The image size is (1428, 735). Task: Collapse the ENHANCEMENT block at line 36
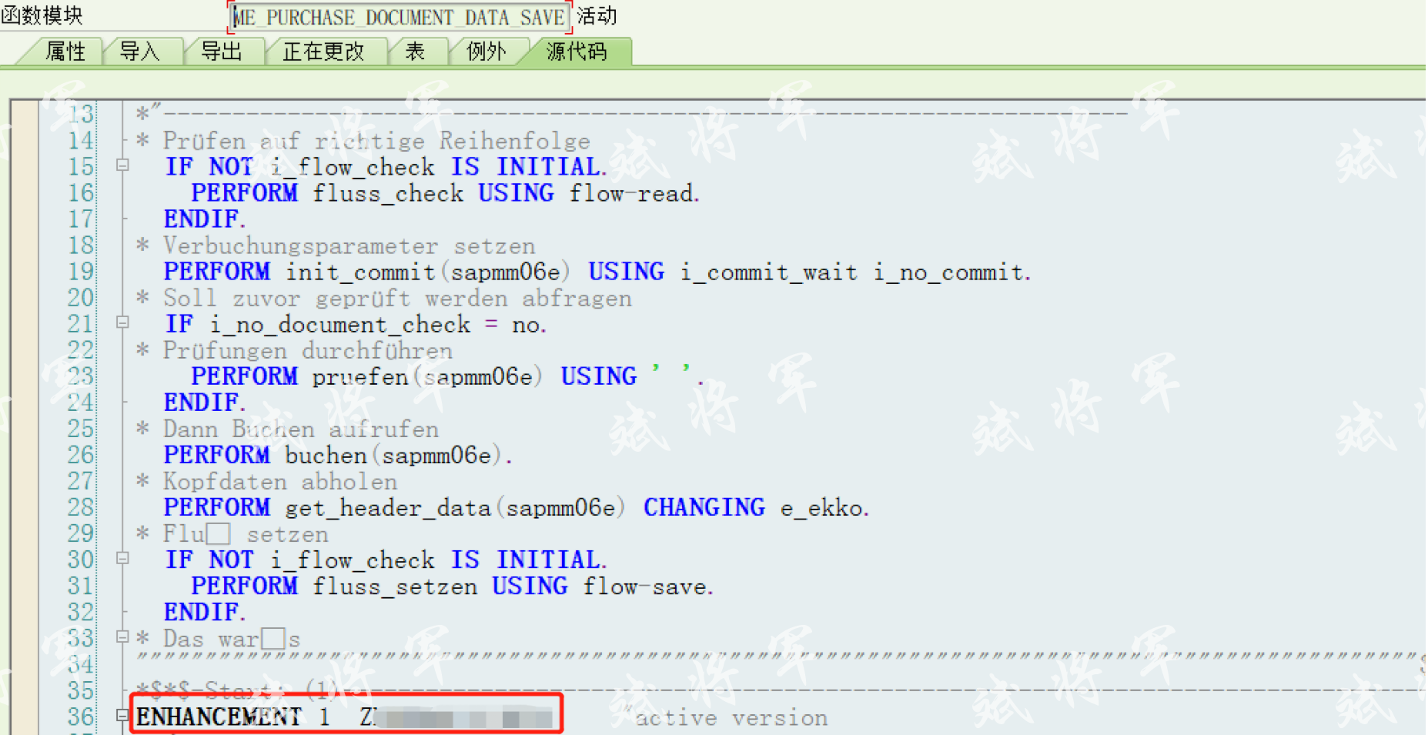(x=122, y=715)
